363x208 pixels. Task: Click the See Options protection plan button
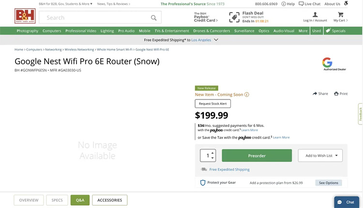(x=329, y=183)
